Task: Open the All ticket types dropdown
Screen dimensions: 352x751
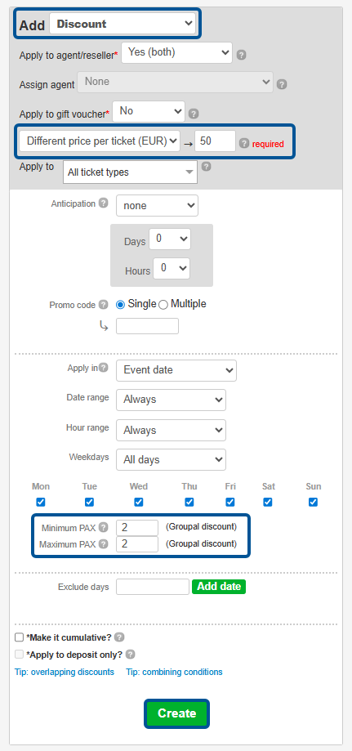Action: (130, 172)
